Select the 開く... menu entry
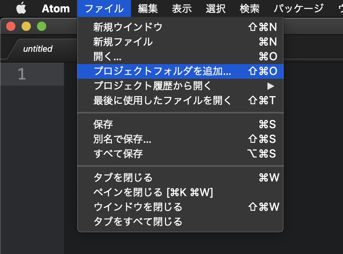Screen dimensions: 343x254 pyautogui.click(x=108, y=56)
